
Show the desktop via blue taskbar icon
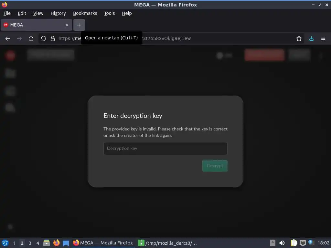[66, 243]
